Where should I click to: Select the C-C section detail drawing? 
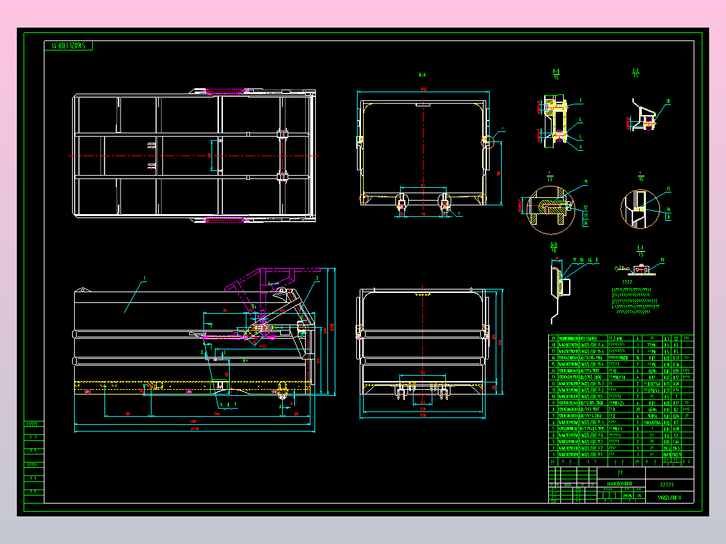pyautogui.click(x=641, y=115)
